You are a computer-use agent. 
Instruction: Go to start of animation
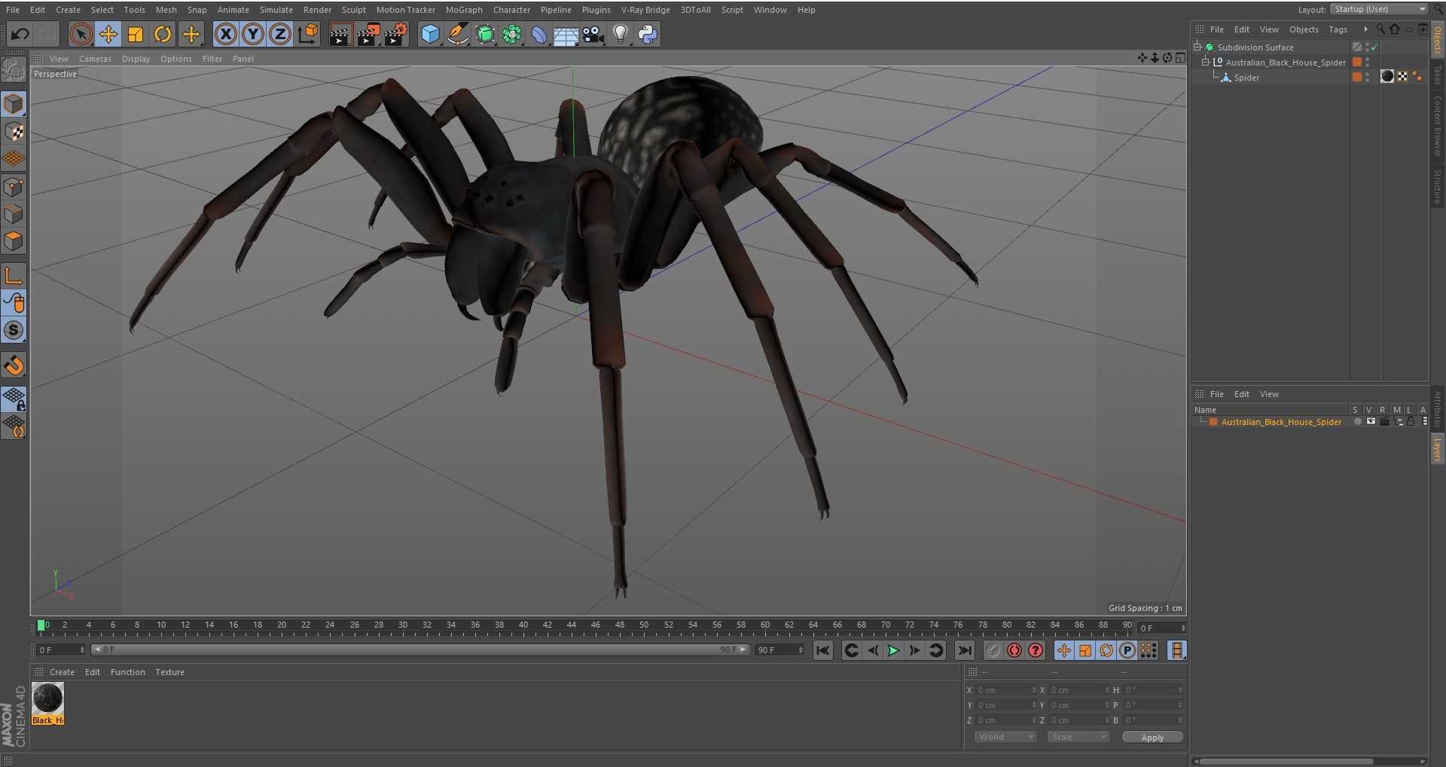(822, 650)
